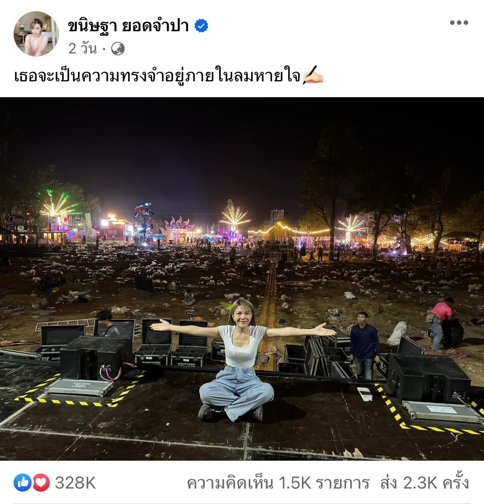Click the white paper on stage floor
This screenshot has width=484, height=504.
coord(365,394)
